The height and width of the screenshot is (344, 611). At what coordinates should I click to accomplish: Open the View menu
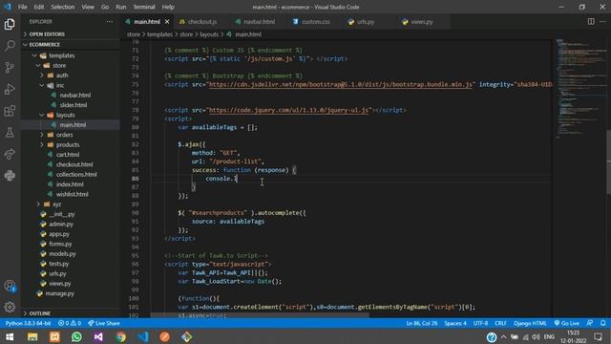coord(88,7)
